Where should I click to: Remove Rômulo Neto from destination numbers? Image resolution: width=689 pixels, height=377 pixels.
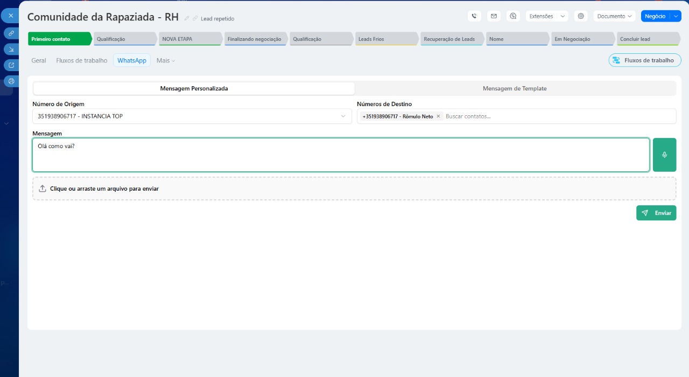point(438,116)
